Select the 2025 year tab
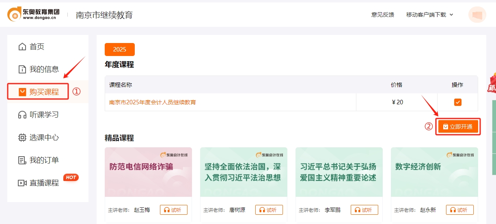Screen dimensions: 496x224 point(120,50)
